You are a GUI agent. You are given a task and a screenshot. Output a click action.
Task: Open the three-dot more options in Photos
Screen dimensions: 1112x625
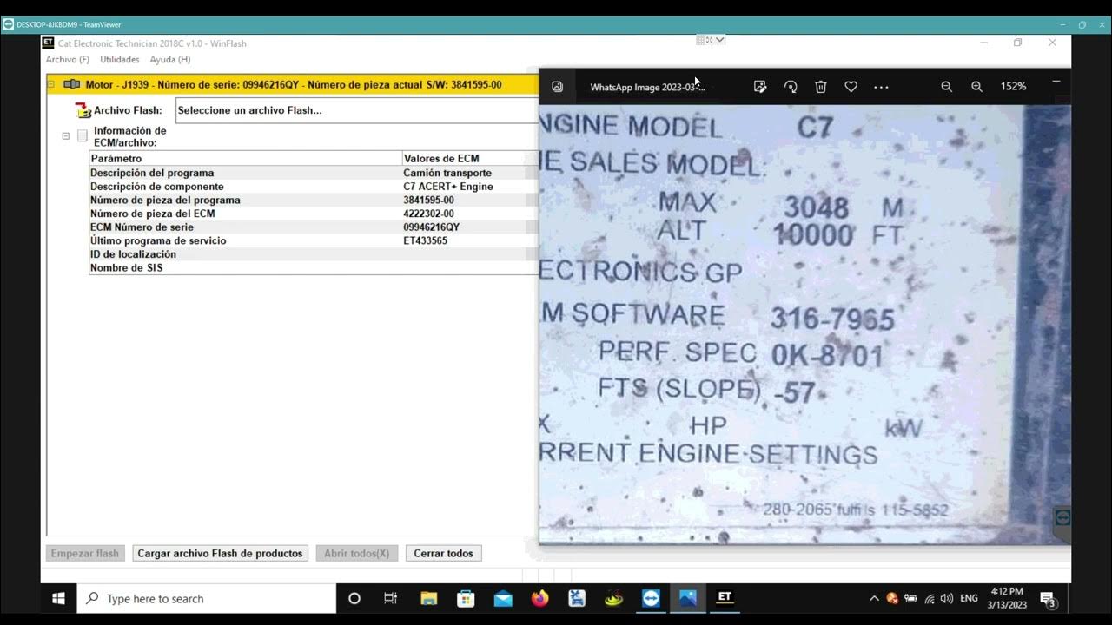881,87
